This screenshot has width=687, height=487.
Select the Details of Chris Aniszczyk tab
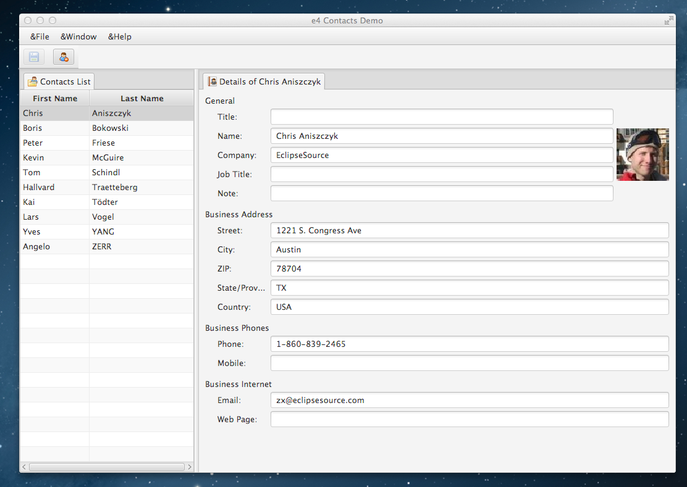click(264, 81)
